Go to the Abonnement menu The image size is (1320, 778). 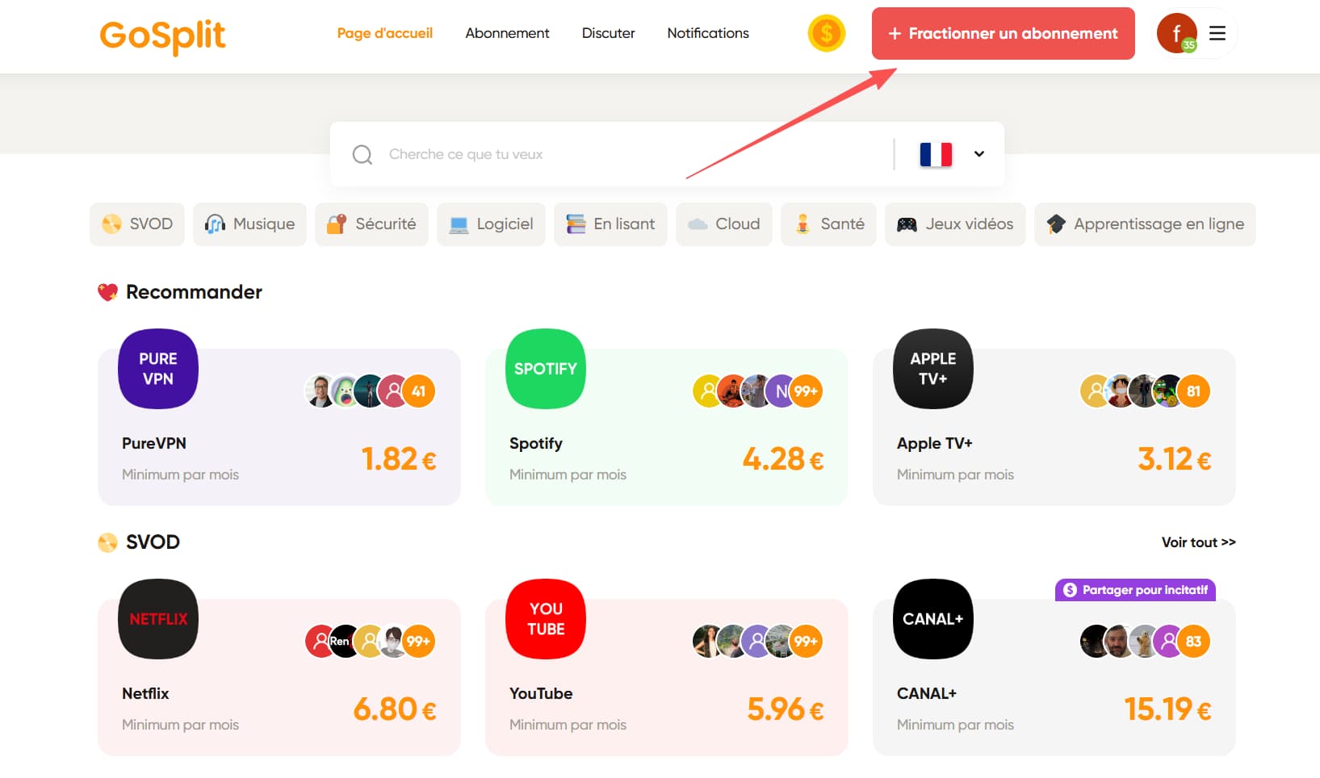point(507,33)
